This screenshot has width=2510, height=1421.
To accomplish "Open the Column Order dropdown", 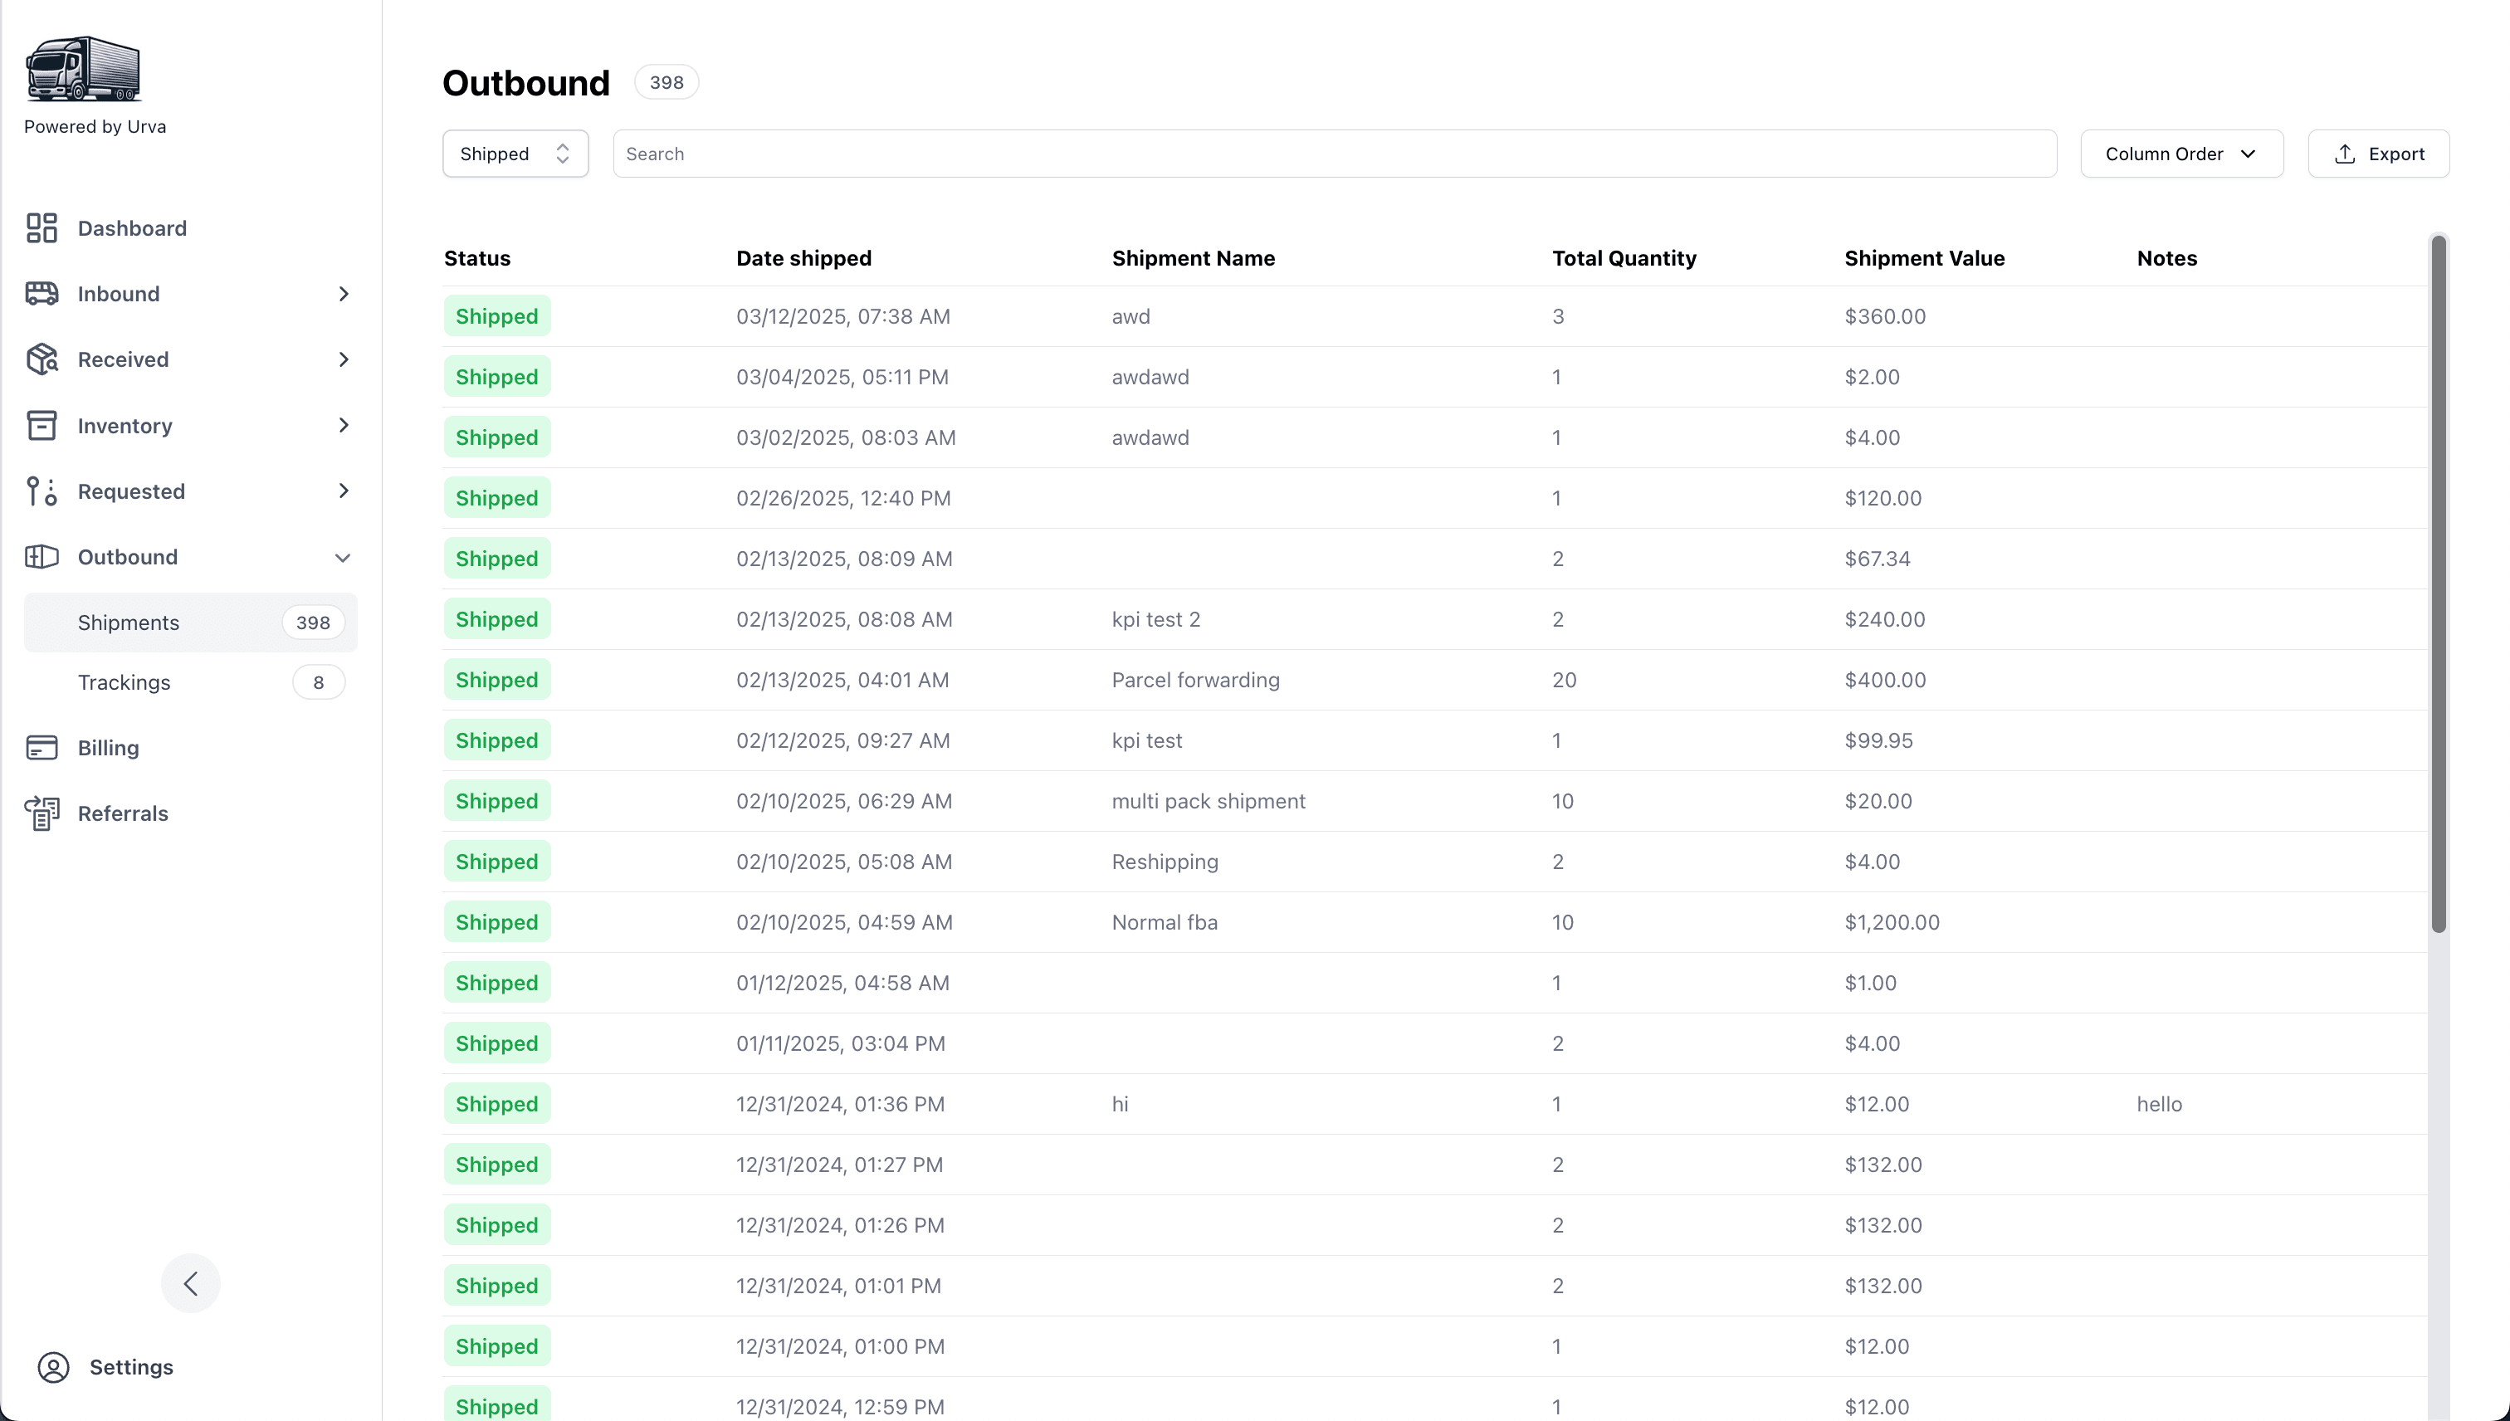I will coord(2181,154).
